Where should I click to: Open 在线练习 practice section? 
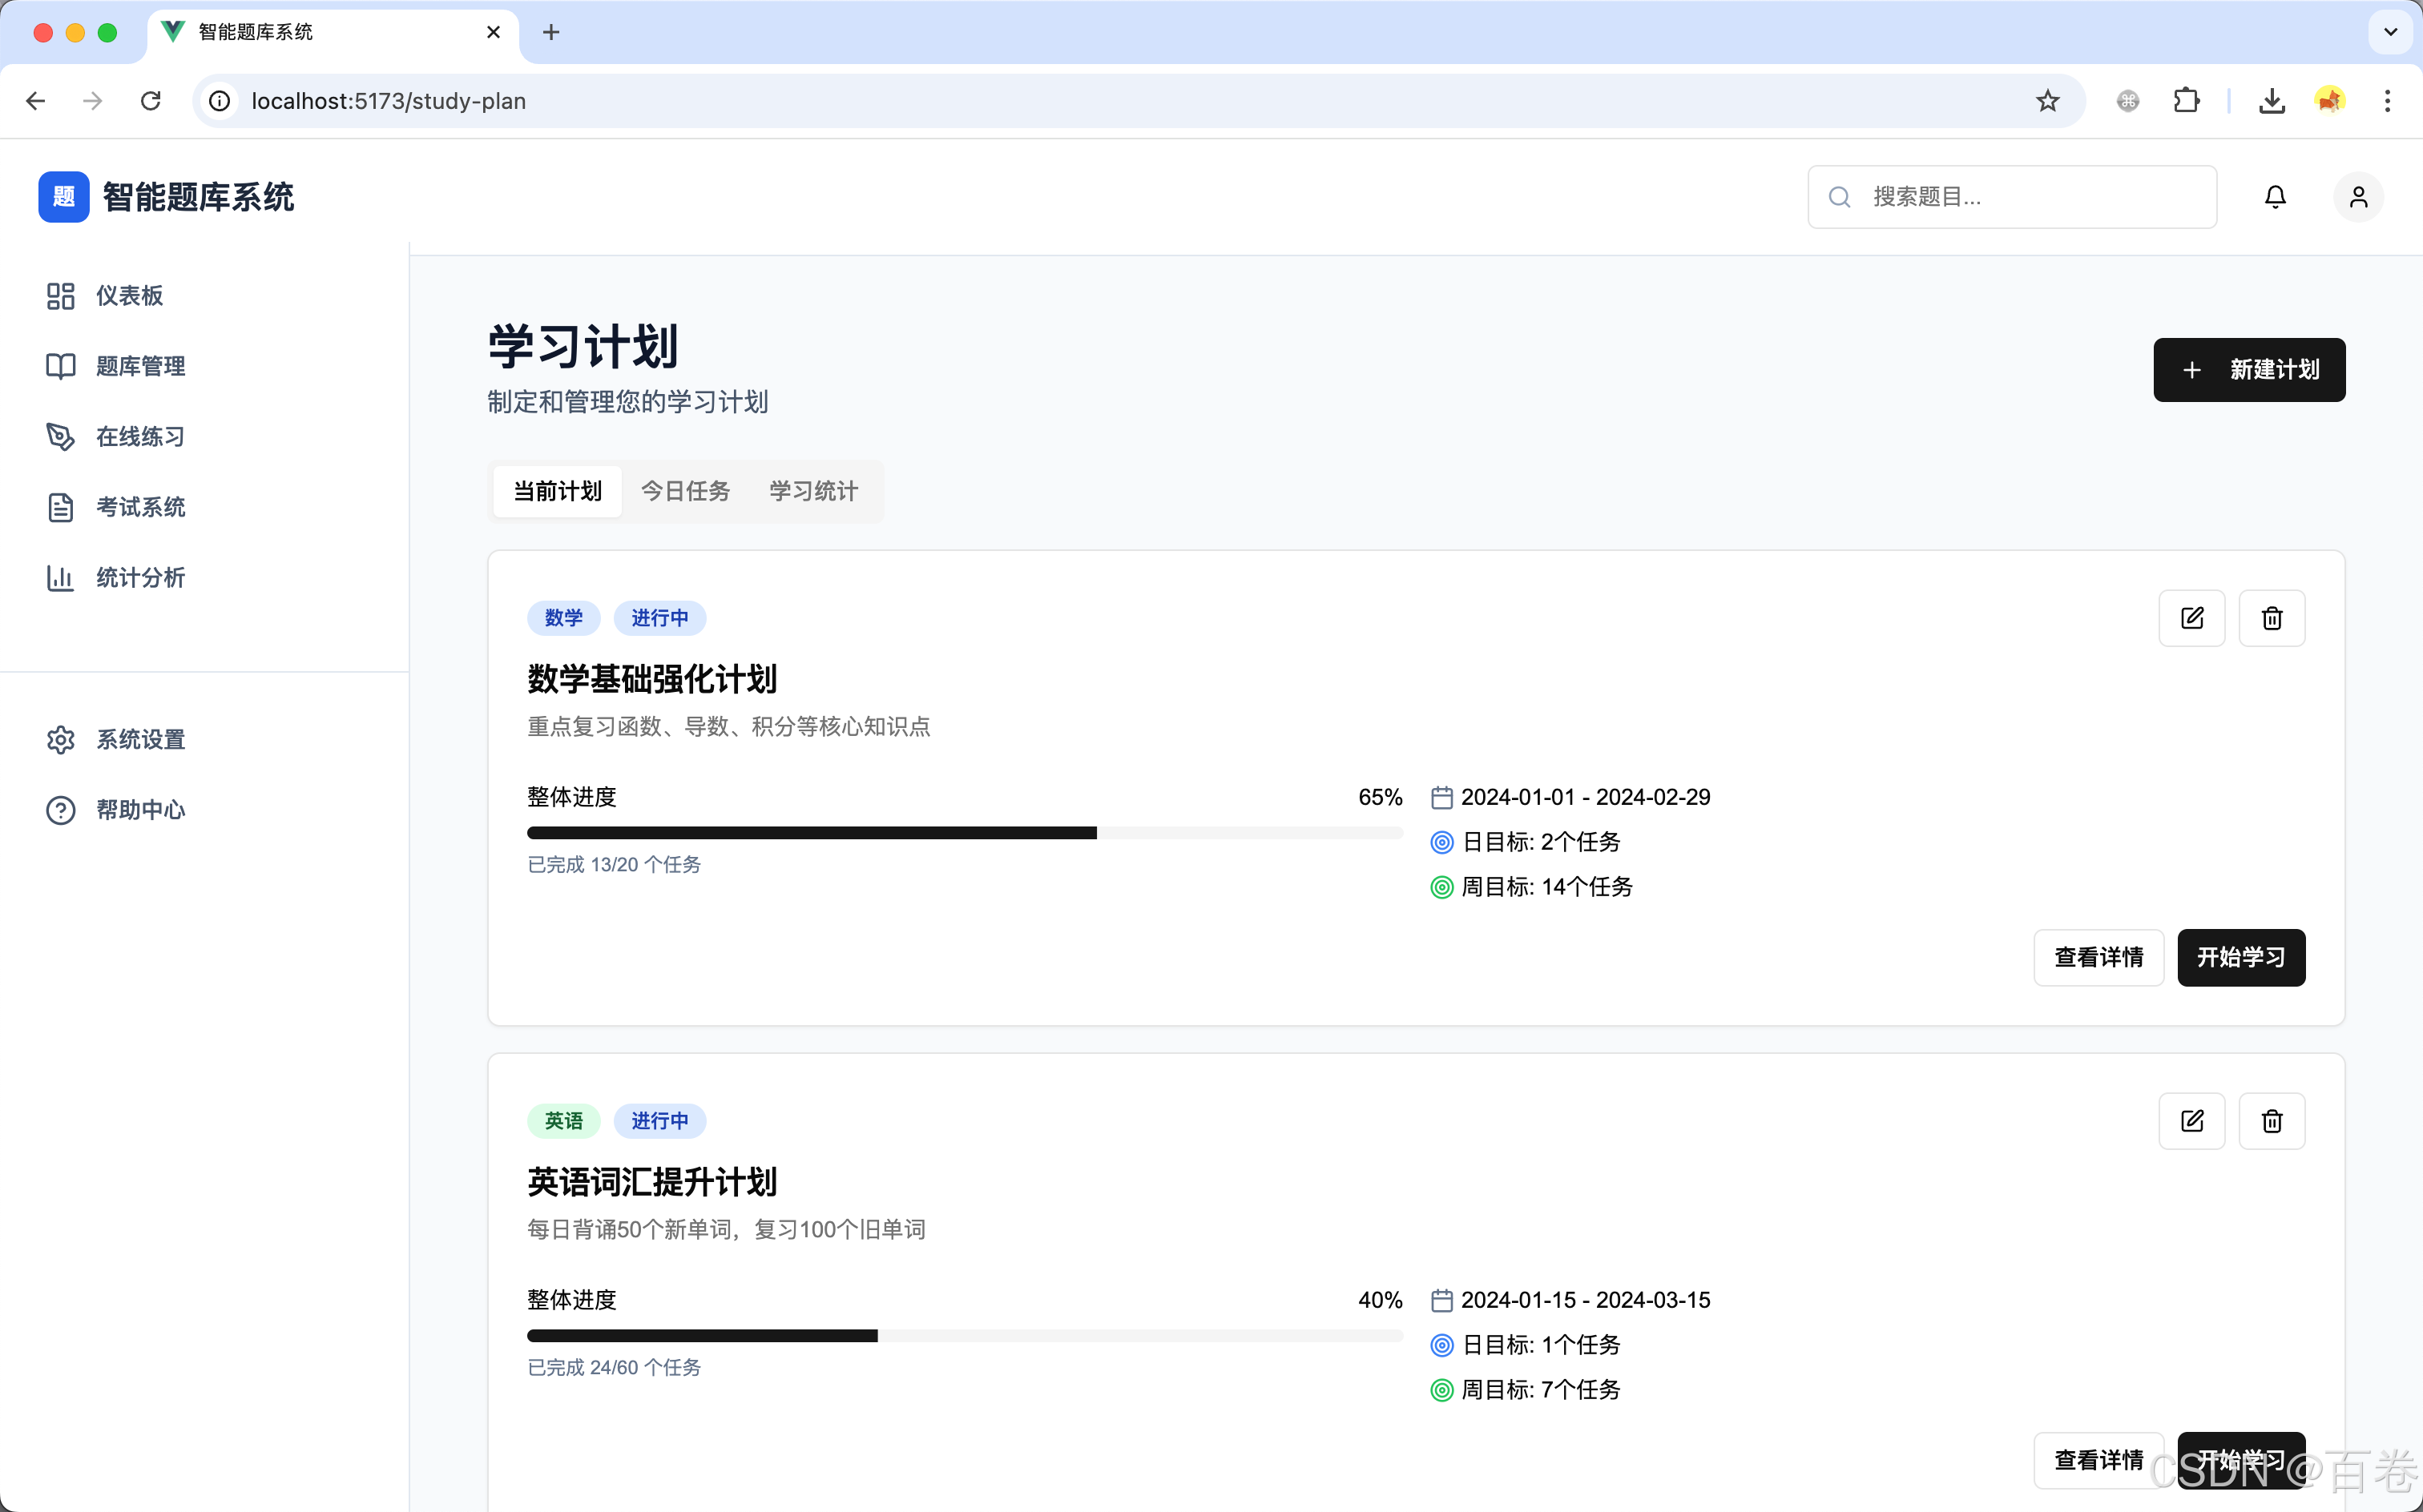click(x=139, y=436)
